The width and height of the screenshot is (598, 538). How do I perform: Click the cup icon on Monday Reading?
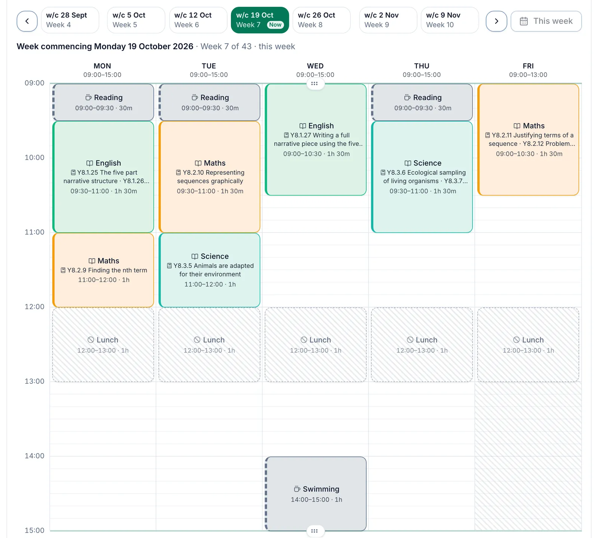(x=89, y=98)
